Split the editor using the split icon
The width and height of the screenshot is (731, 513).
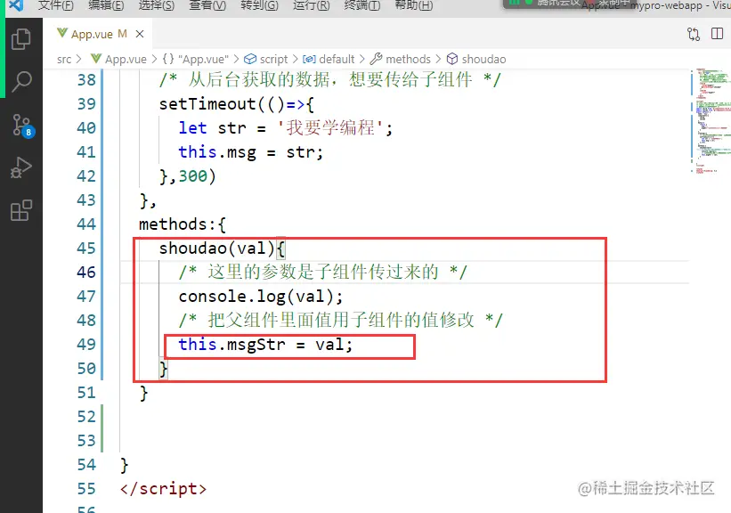[x=719, y=32]
